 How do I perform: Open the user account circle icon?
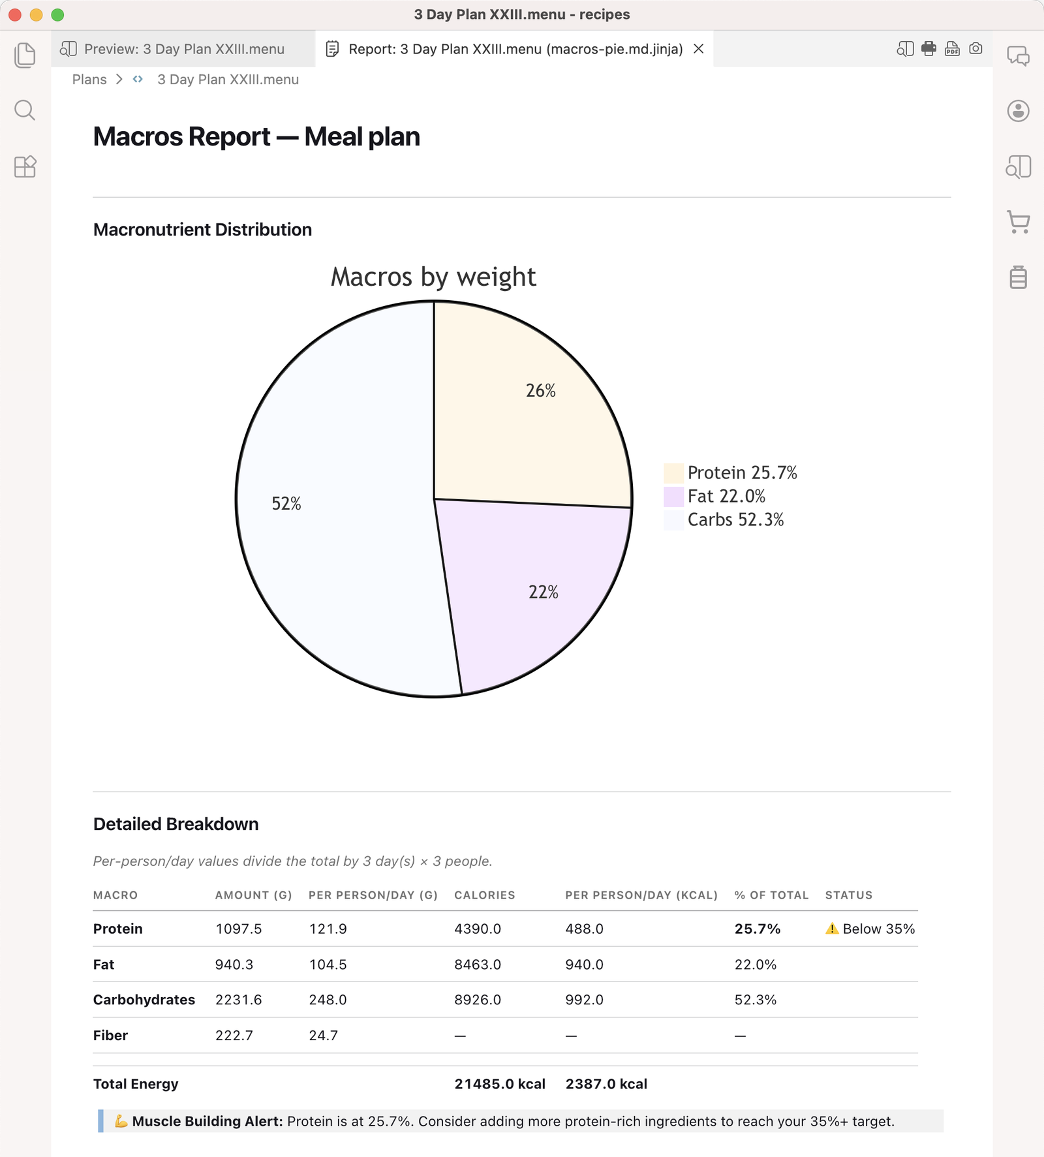point(1018,111)
